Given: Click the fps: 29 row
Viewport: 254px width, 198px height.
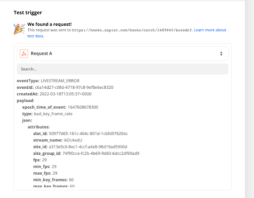Looking at the screenshot, I should (40, 160).
